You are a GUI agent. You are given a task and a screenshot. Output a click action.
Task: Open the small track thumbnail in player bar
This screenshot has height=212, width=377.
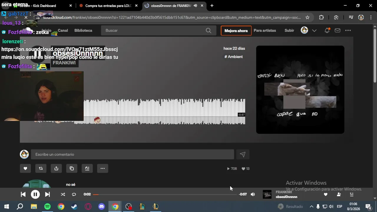[x=267, y=194]
